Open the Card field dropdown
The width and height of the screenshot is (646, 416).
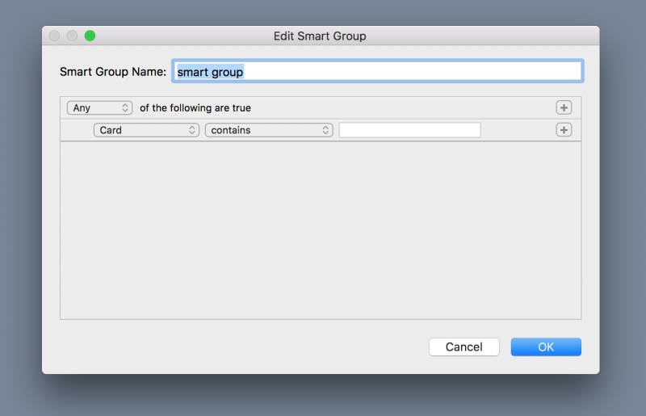pos(146,130)
